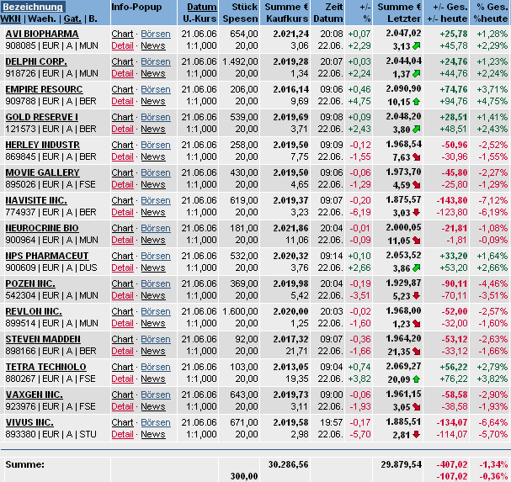Open Chart for MOVIE GALLERY

122,172
